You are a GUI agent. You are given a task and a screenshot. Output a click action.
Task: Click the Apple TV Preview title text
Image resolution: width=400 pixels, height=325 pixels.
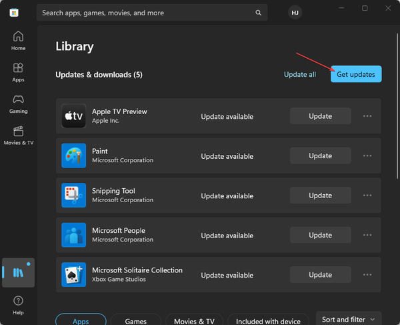tap(119, 111)
